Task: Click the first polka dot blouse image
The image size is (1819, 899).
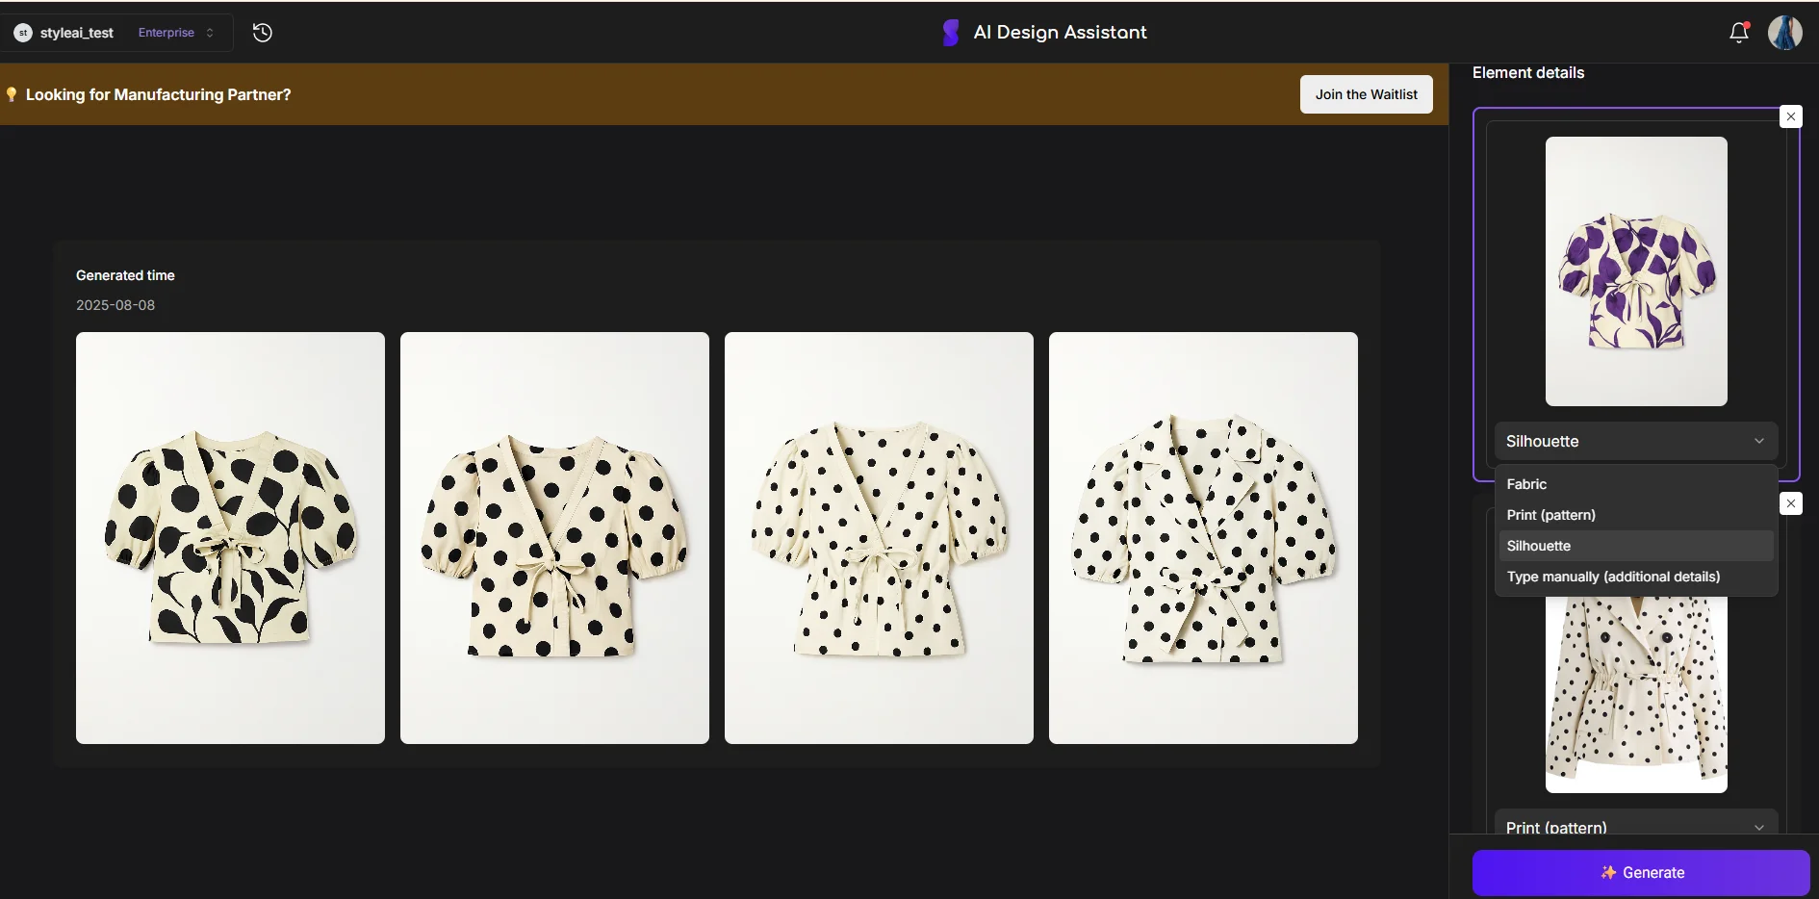Action: tap(229, 537)
